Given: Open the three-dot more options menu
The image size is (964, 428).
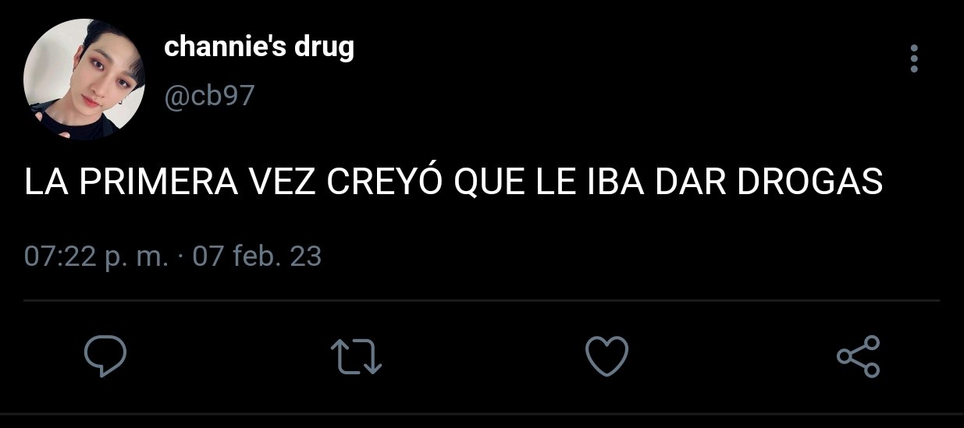Looking at the screenshot, I should tap(914, 59).
